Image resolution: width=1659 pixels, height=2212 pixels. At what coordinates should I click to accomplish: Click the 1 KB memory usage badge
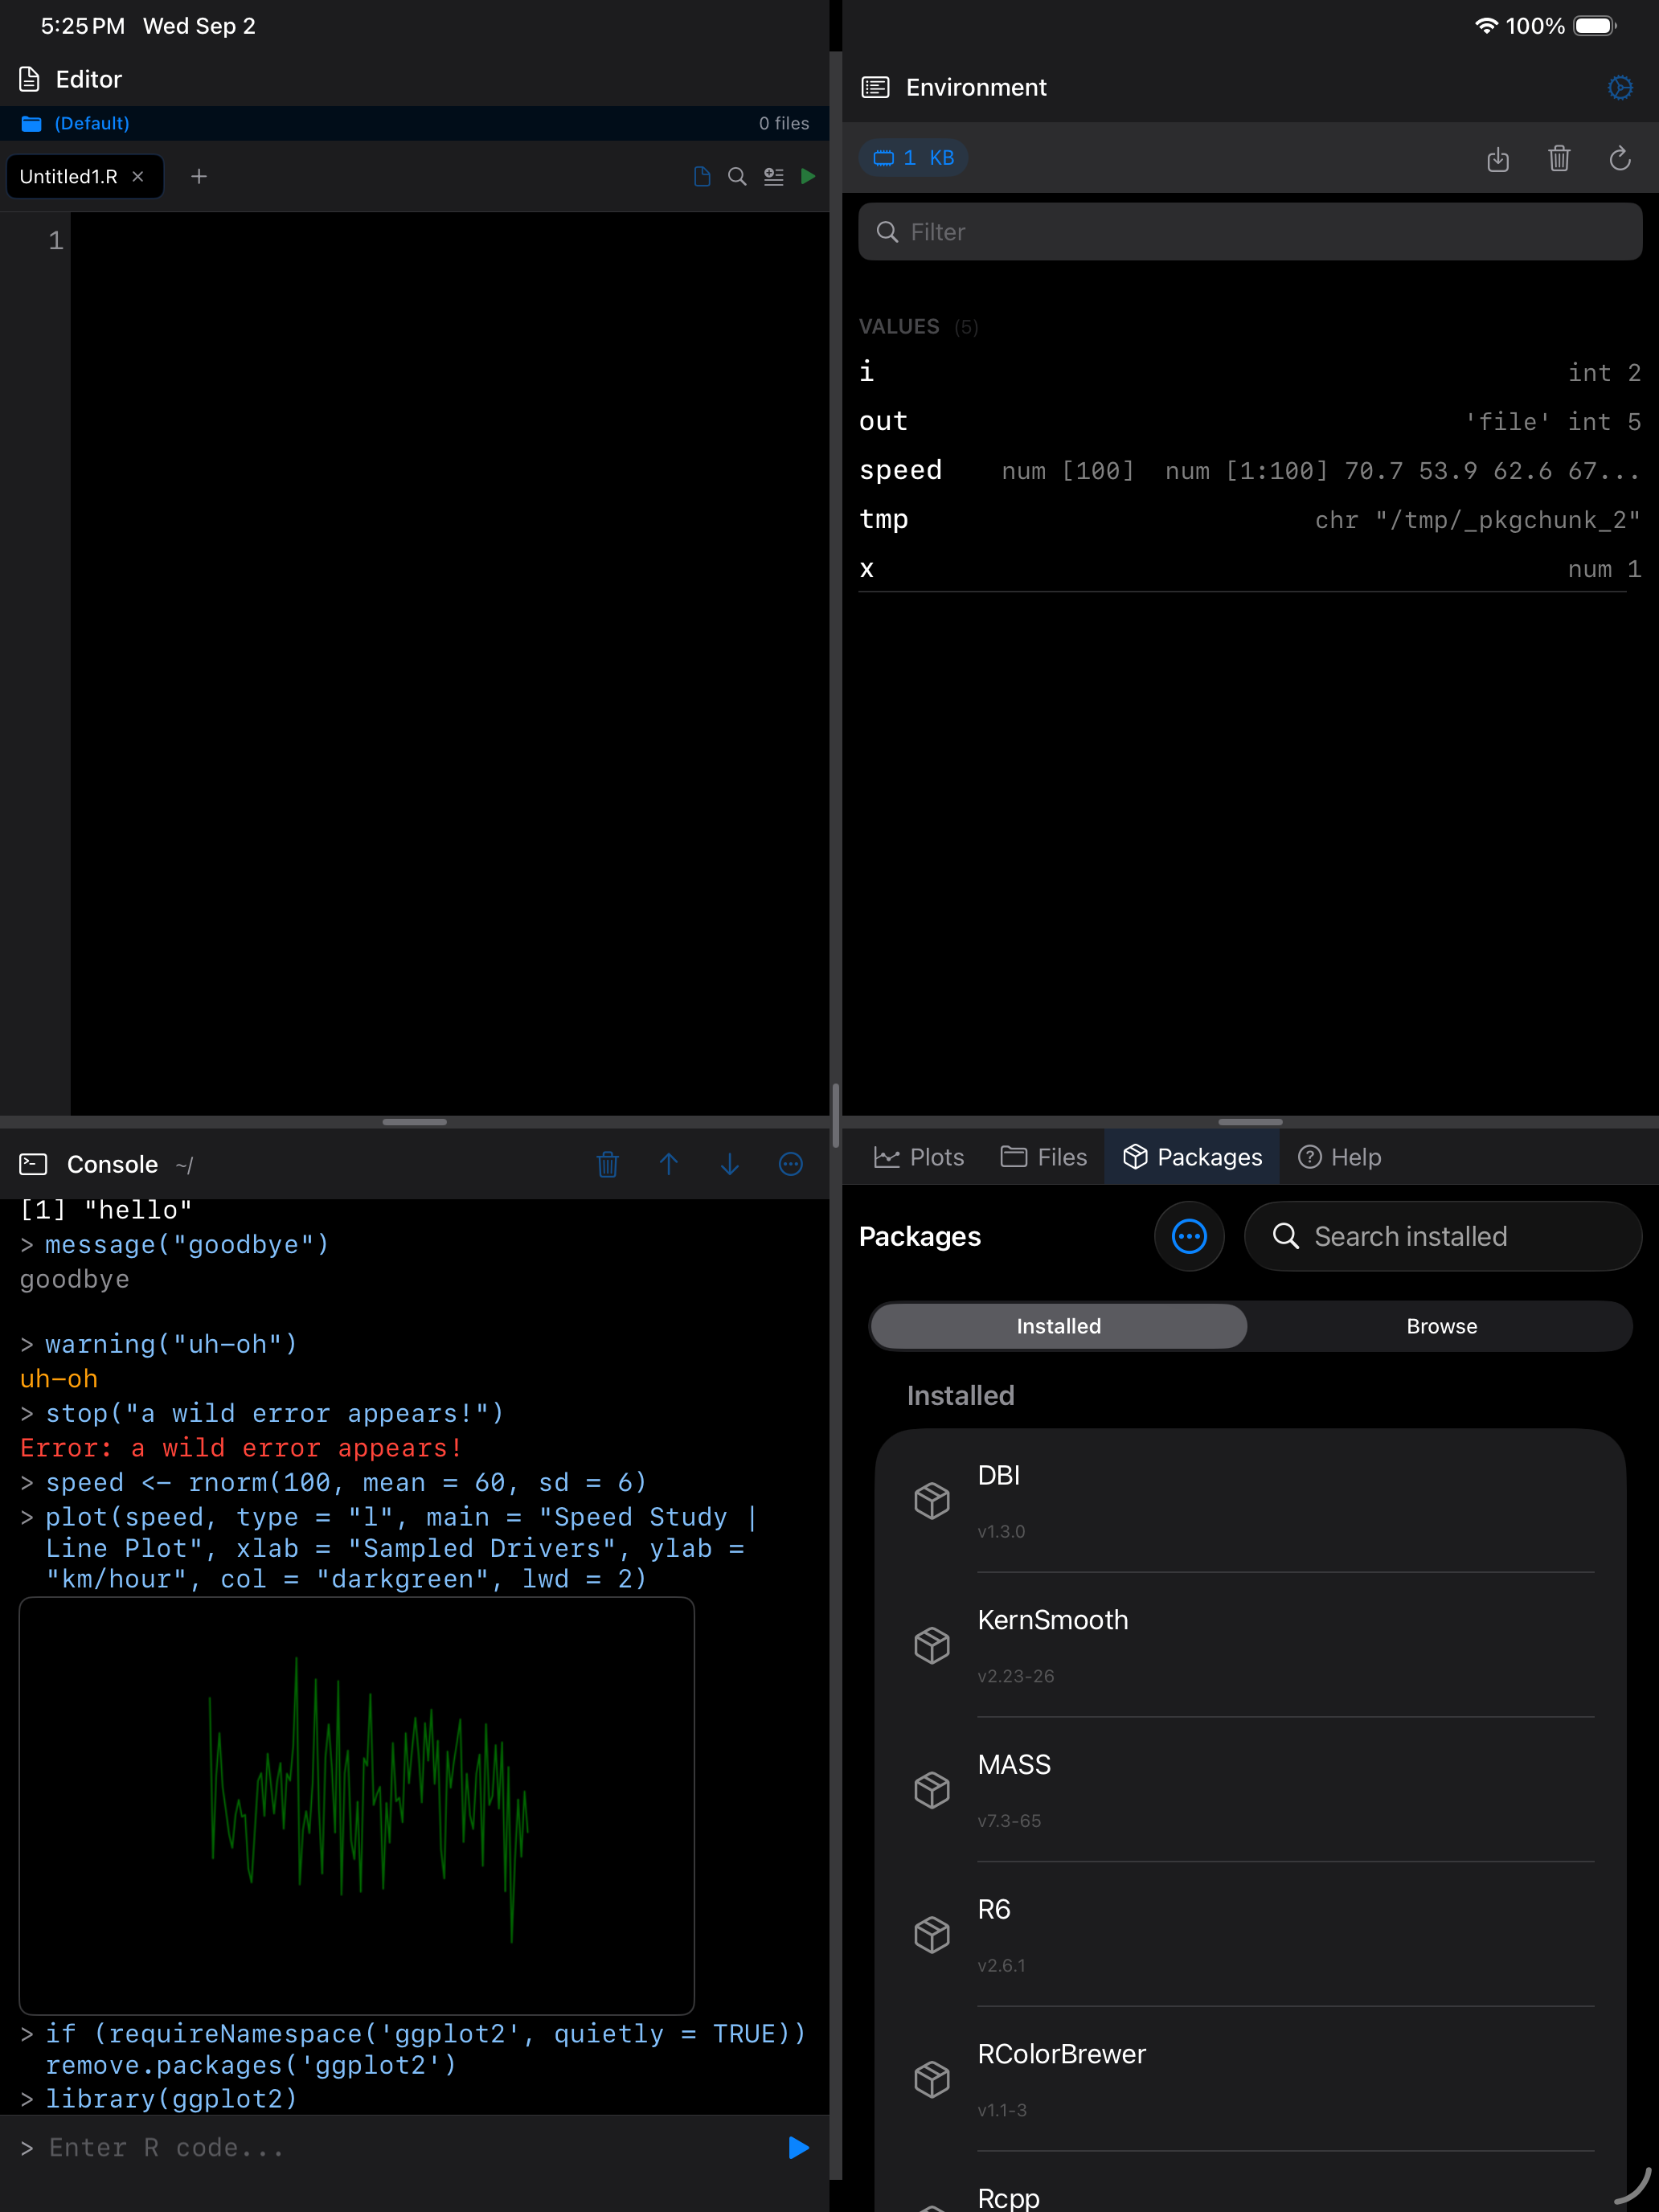[914, 158]
